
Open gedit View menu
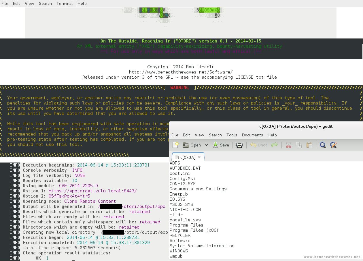coord(199,135)
